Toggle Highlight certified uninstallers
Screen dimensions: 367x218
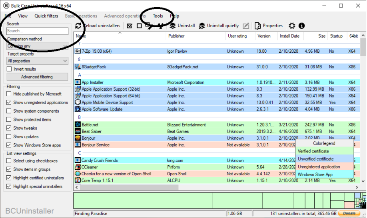pyautogui.click(x=9, y=178)
